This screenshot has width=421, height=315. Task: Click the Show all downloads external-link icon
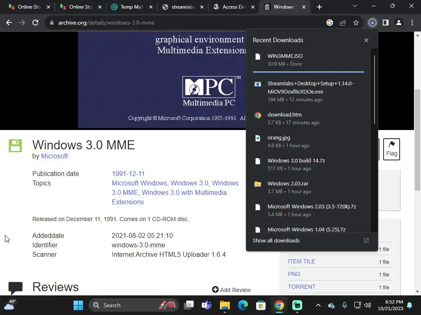(x=366, y=240)
